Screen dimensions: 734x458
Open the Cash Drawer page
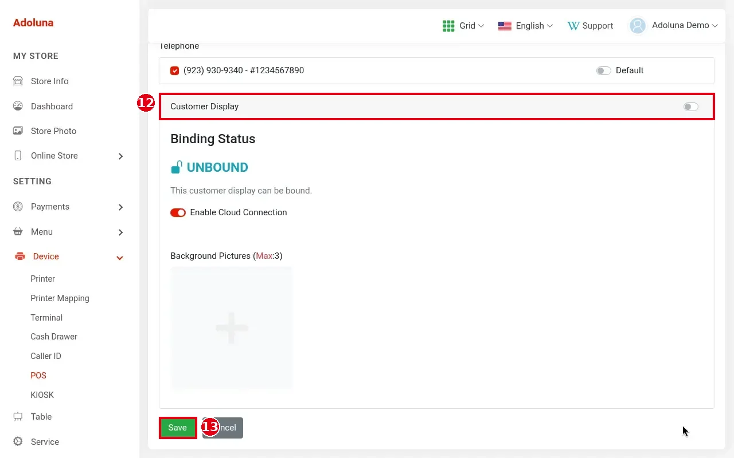click(54, 337)
